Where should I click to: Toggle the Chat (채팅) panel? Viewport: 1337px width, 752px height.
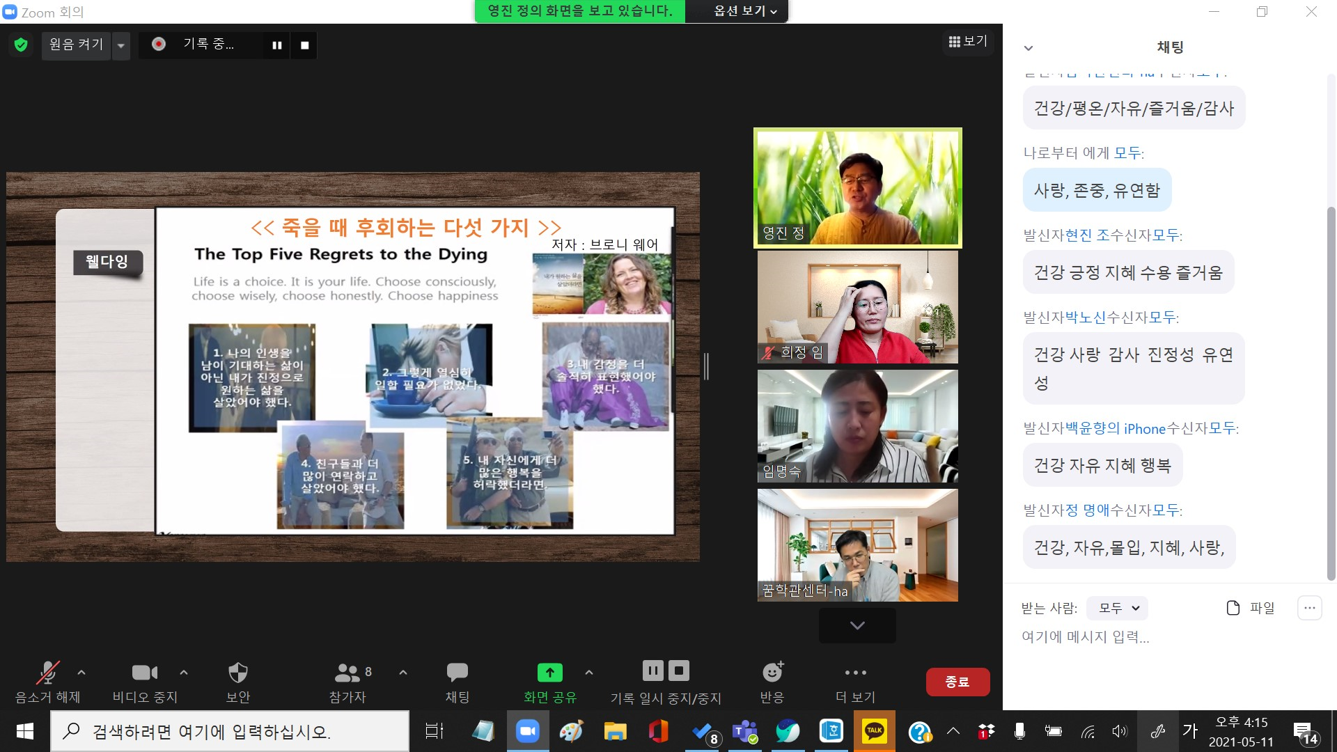tap(458, 682)
